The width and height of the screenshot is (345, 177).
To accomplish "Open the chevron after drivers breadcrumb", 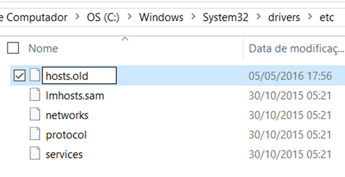I will tap(310, 17).
